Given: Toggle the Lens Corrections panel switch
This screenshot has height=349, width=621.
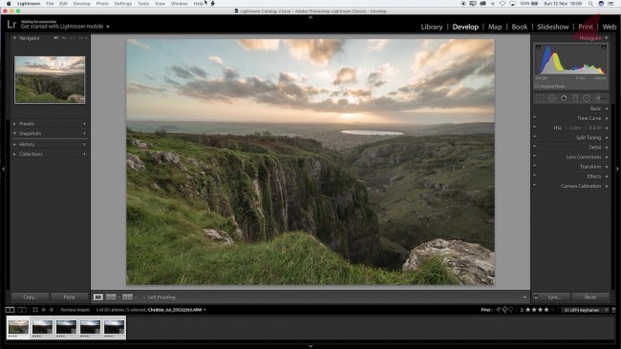Looking at the screenshot, I should [x=535, y=155].
